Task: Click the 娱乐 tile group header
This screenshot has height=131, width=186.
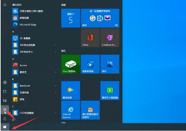Action: (x=63, y=51)
